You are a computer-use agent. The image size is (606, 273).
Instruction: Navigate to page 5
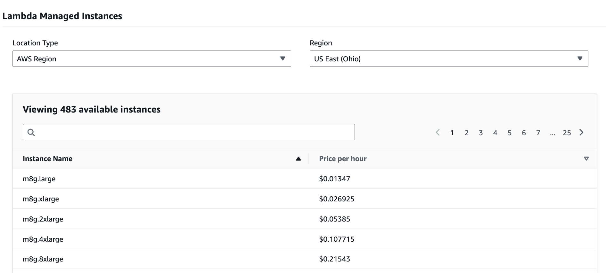(x=509, y=133)
